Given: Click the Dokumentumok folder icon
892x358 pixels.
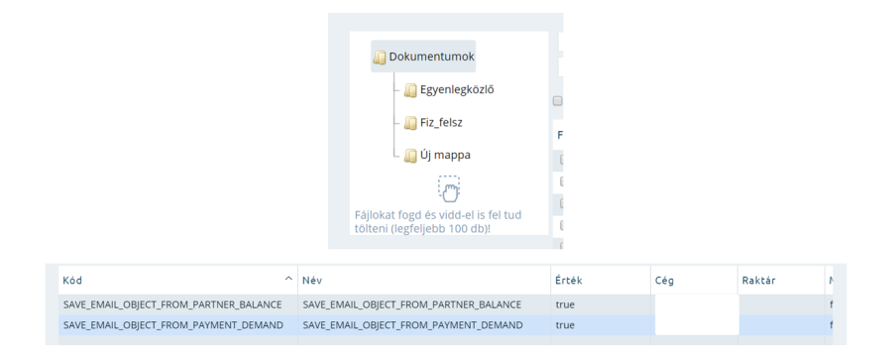Looking at the screenshot, I should (x=380, y=57).
